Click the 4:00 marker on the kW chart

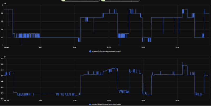tap(40, 47)
